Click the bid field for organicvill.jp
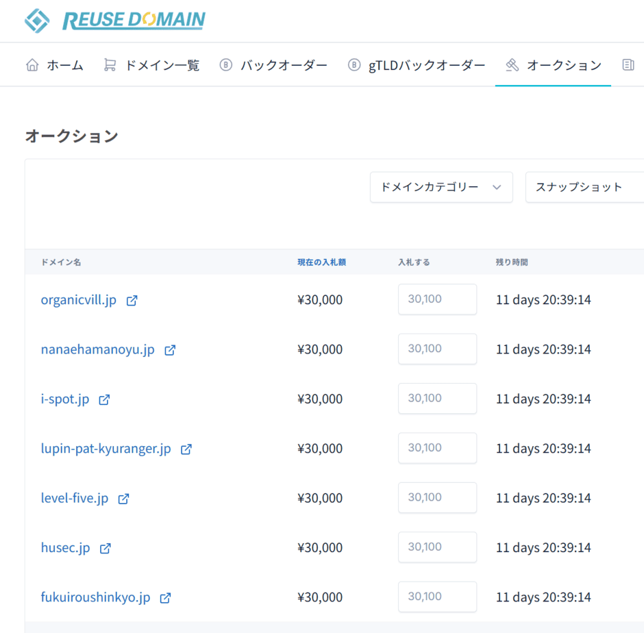The height and width of the screenshot is (633, 644). click(437, 299)
